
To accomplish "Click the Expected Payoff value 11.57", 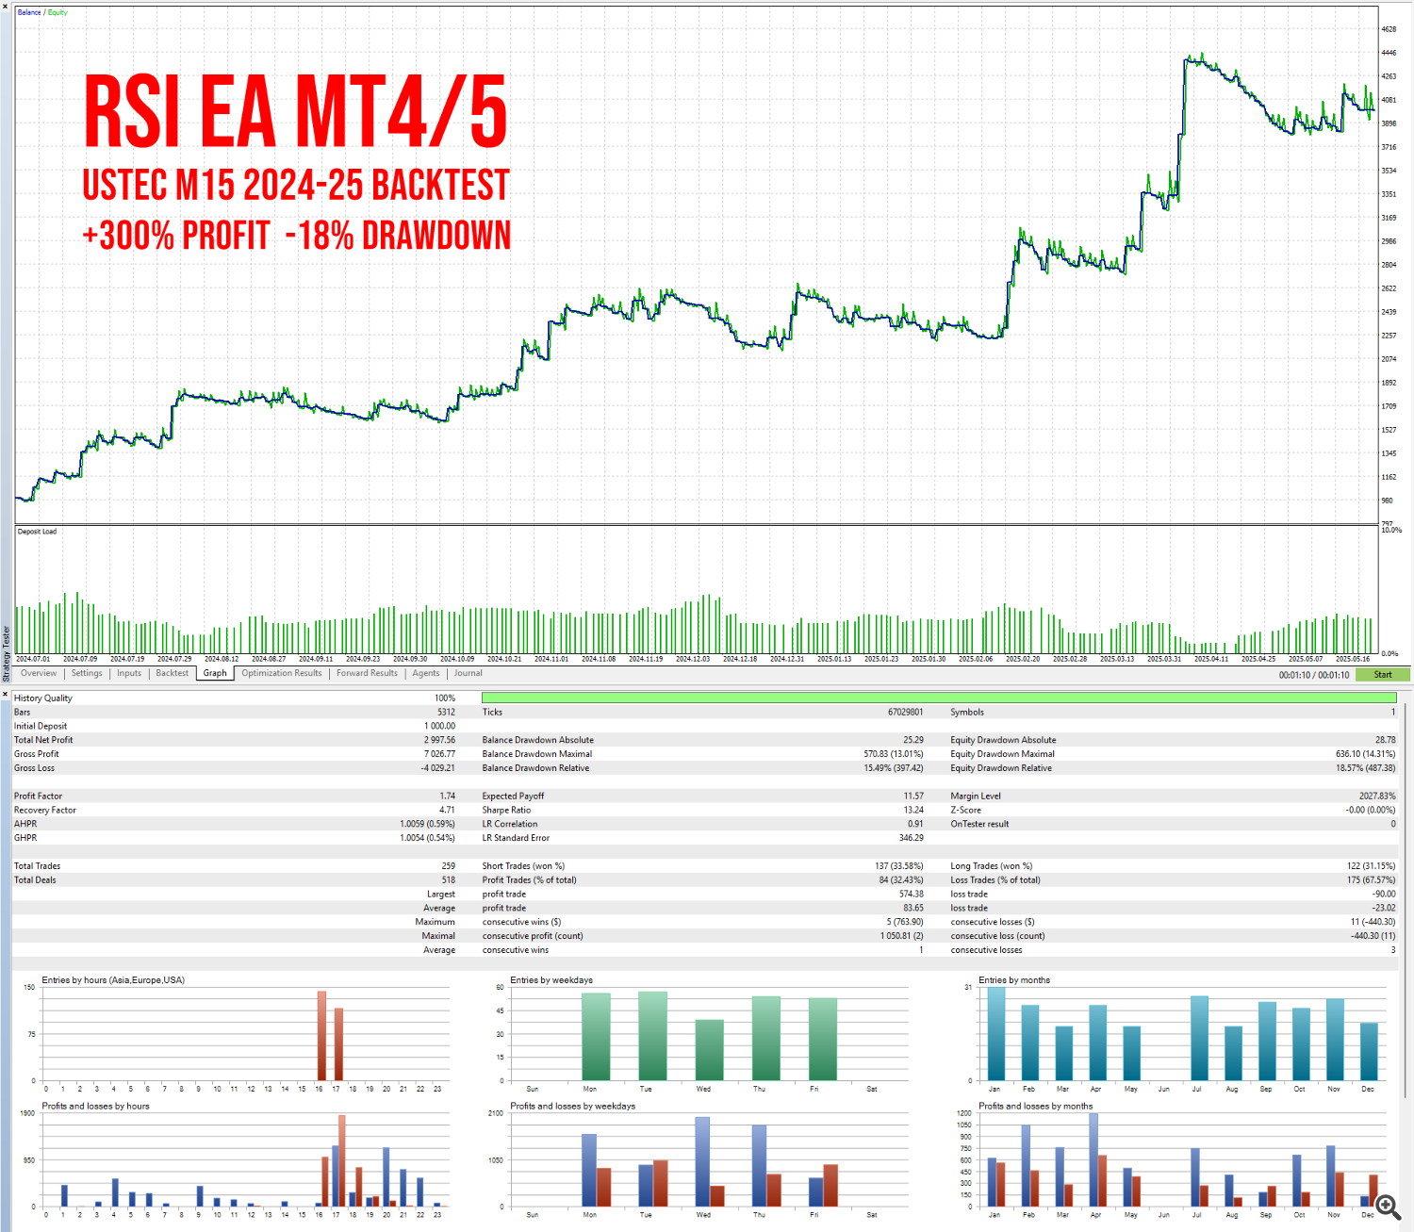I will [914, 796].
